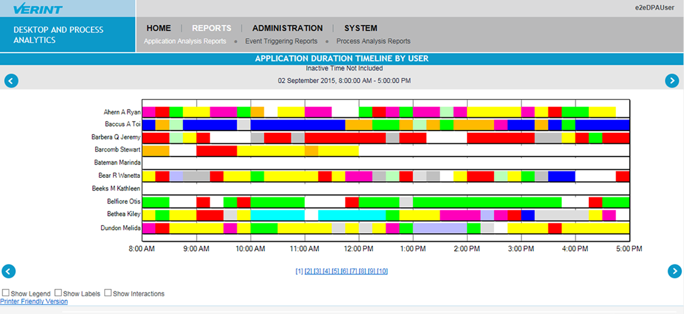Viewport: 684px width, 314px height.
Task: Open the Printer Friendly Version link
Action: point(34,301)
